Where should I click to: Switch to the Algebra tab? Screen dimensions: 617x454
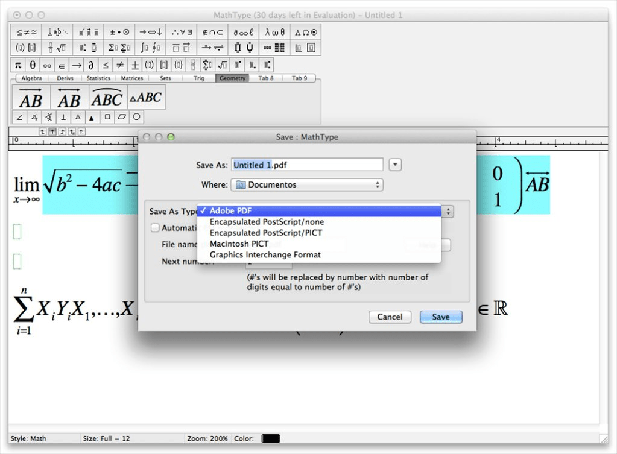pos(32,78)
